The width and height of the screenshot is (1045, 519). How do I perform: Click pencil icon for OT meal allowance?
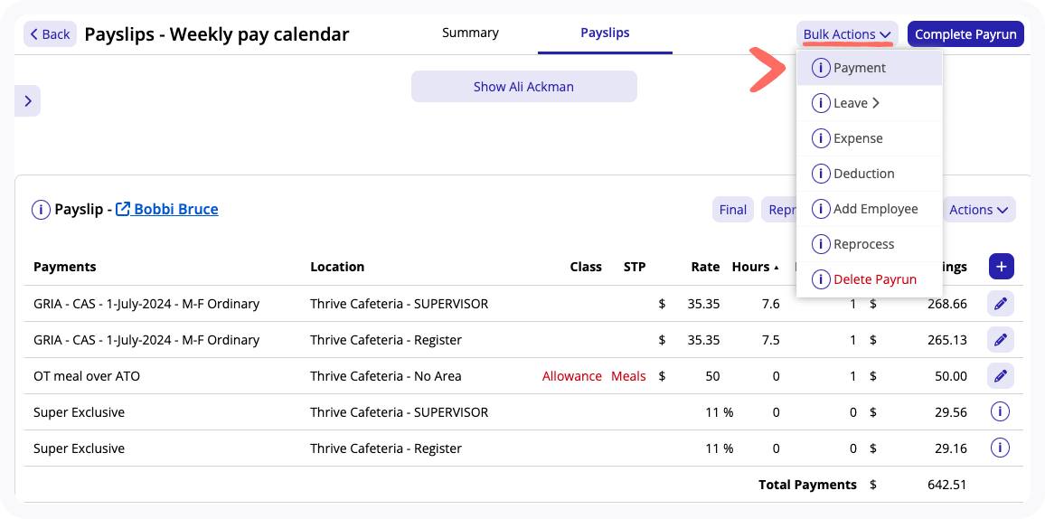[x=1000, y=376]
